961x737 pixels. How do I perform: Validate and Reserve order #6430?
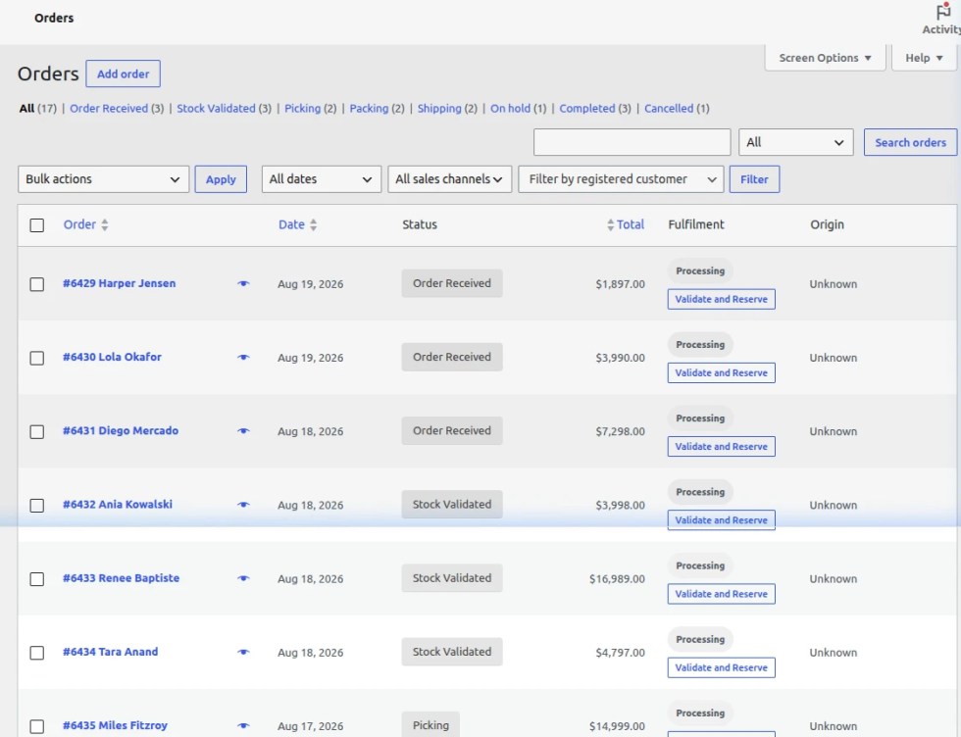[722, 372]
